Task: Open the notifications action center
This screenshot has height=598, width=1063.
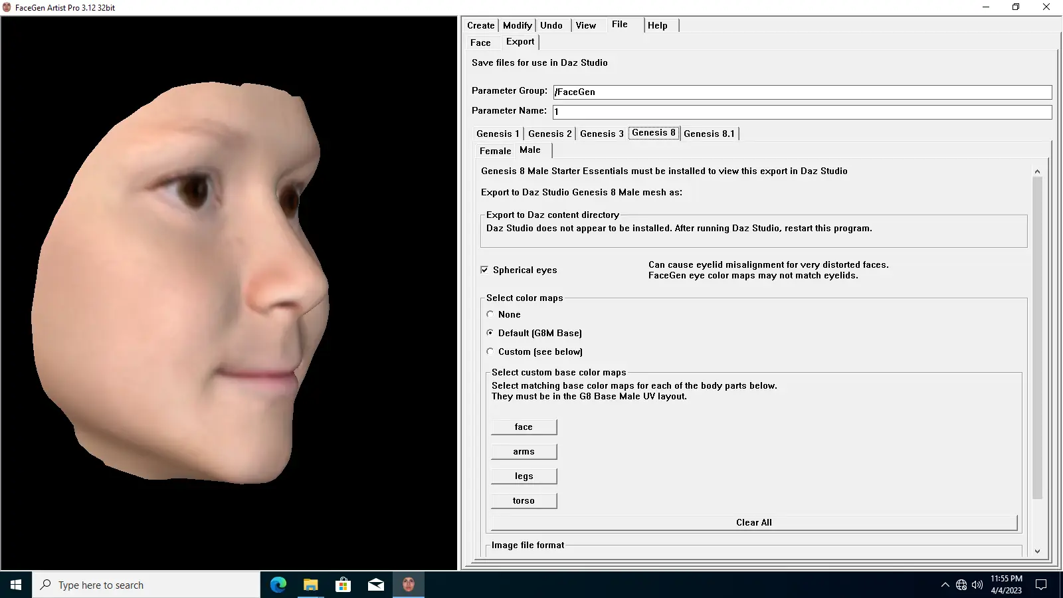Action: click(1041, 585)
